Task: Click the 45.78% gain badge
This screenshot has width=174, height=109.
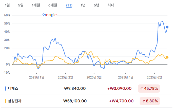Action: (149, 89)
